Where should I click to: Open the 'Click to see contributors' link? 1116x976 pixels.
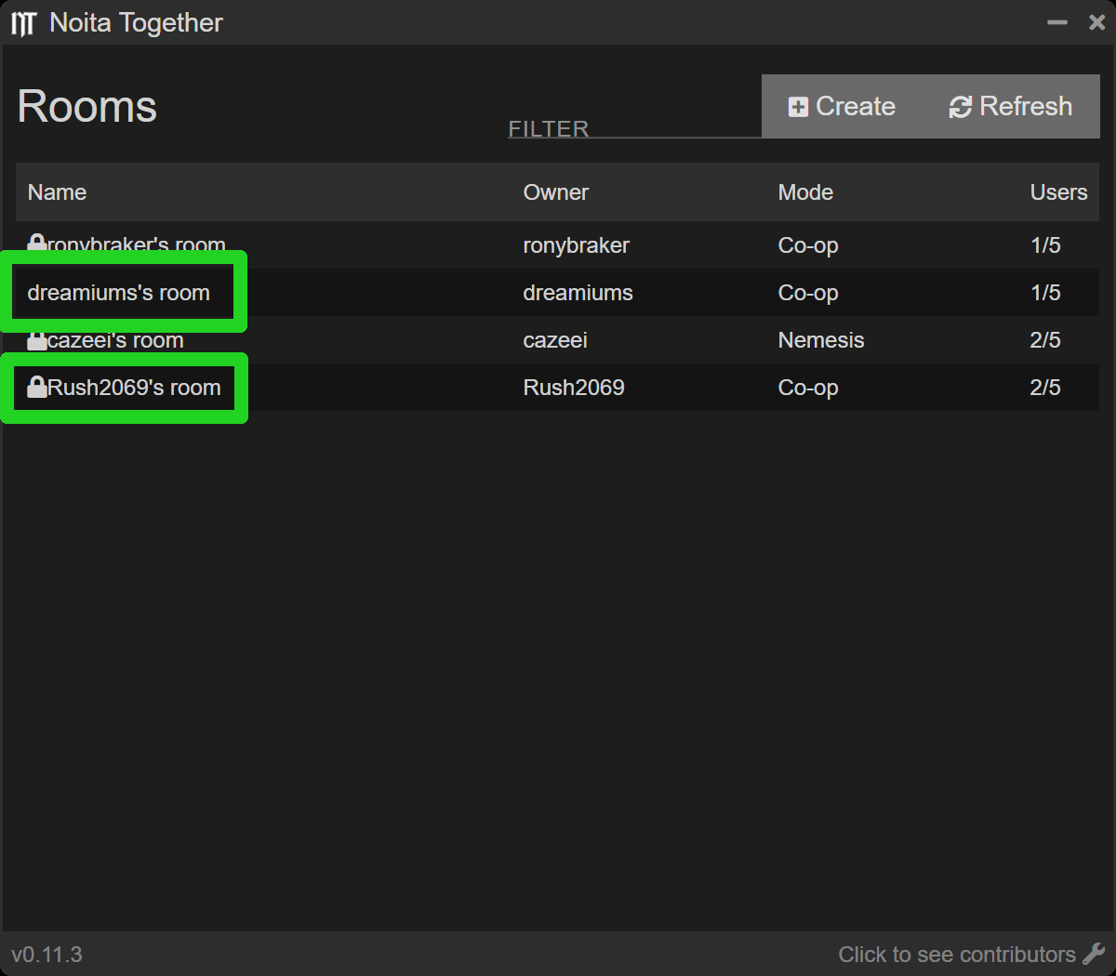956,955
